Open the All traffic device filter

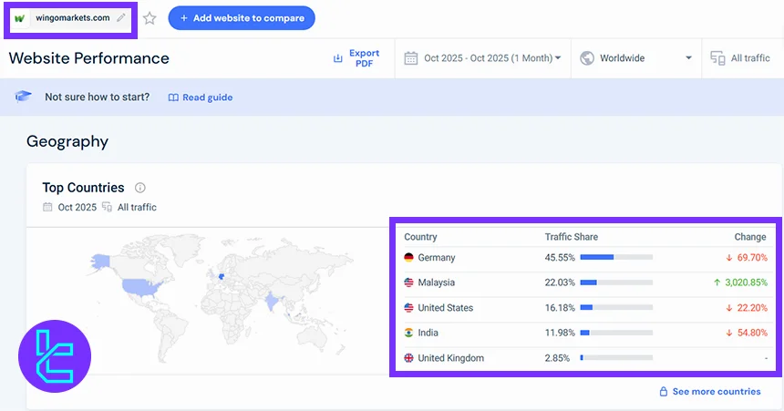coord(740,58)
